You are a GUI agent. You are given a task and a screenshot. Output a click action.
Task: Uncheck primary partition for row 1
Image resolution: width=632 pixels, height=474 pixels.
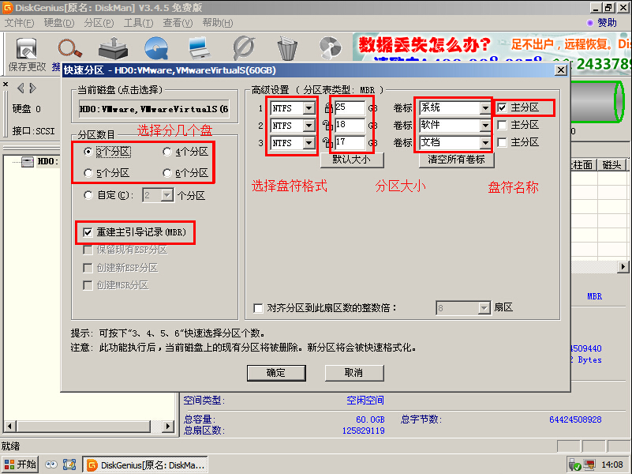click(502, 107)
